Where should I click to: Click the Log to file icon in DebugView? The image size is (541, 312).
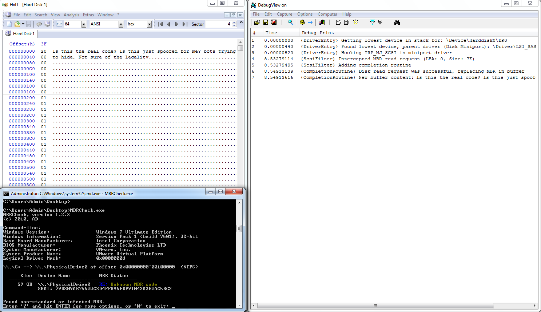coord(274,23)
